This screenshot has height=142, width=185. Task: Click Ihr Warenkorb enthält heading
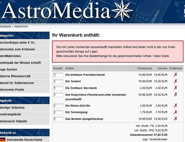[76, 35]
